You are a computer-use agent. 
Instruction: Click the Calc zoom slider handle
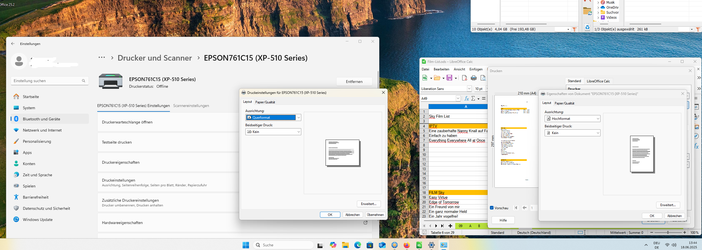pos(668,232)
